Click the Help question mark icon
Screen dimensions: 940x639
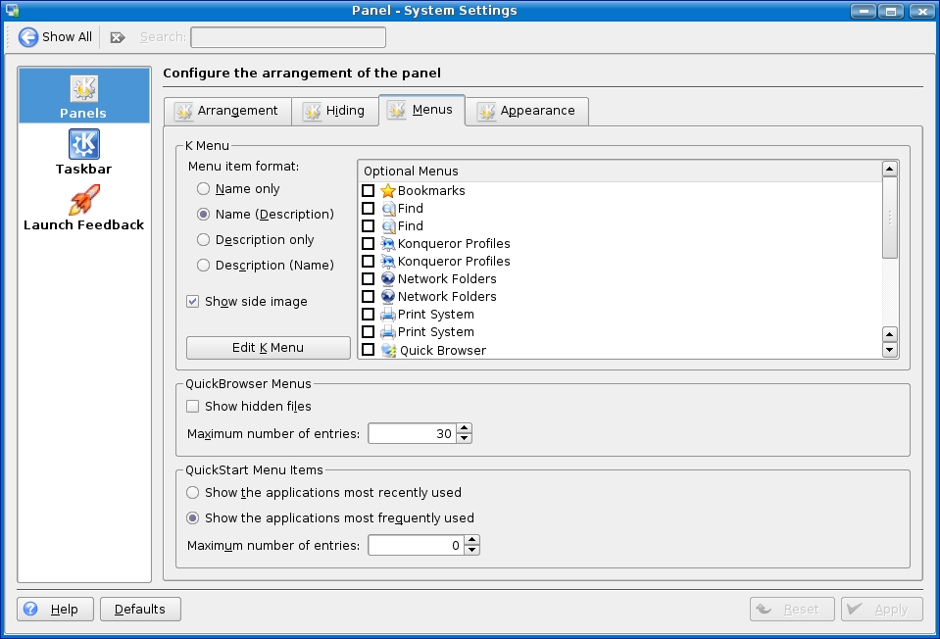(31, 610)
